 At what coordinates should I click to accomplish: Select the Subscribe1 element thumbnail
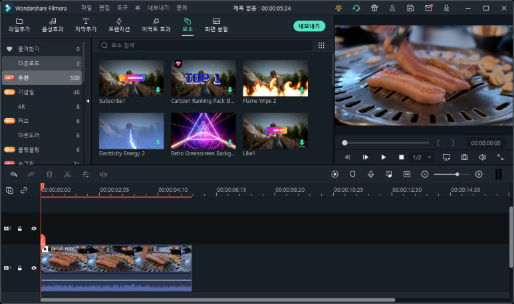coord(131,78)
